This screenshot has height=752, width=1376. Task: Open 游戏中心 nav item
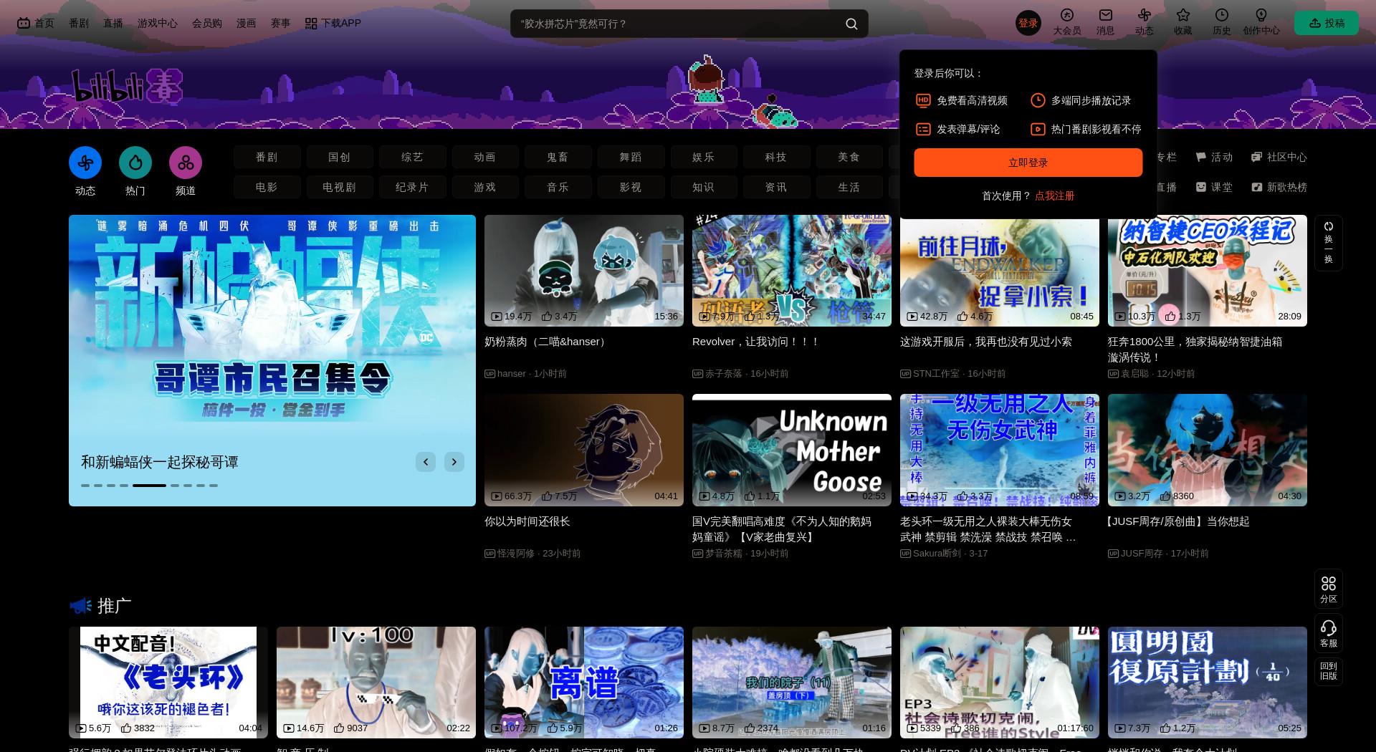(158, 23)
